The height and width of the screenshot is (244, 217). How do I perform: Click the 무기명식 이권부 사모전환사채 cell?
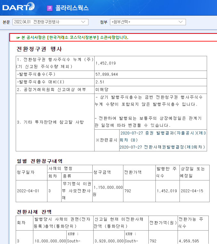pos(77,191)
